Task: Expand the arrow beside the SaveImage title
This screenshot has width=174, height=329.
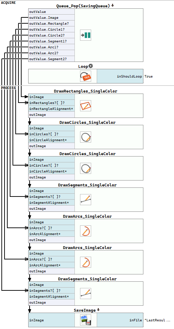Action: [98, 310]
